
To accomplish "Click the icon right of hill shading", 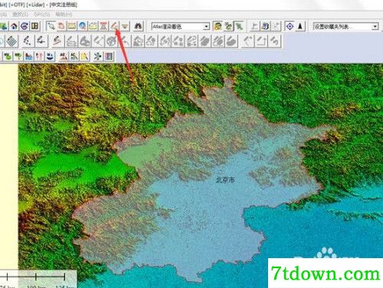I will (228, 26).
